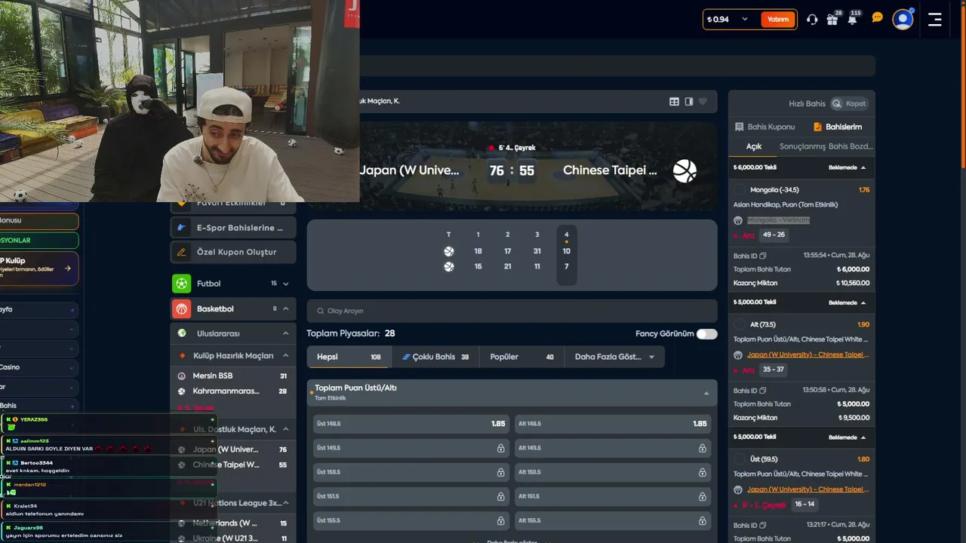Select the Mongolia (-34.5) bet circle
Screen dimensions: 966x543
click(740, 190)
